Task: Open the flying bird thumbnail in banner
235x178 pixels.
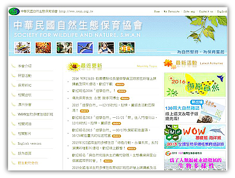Action: tap(85, 48)
